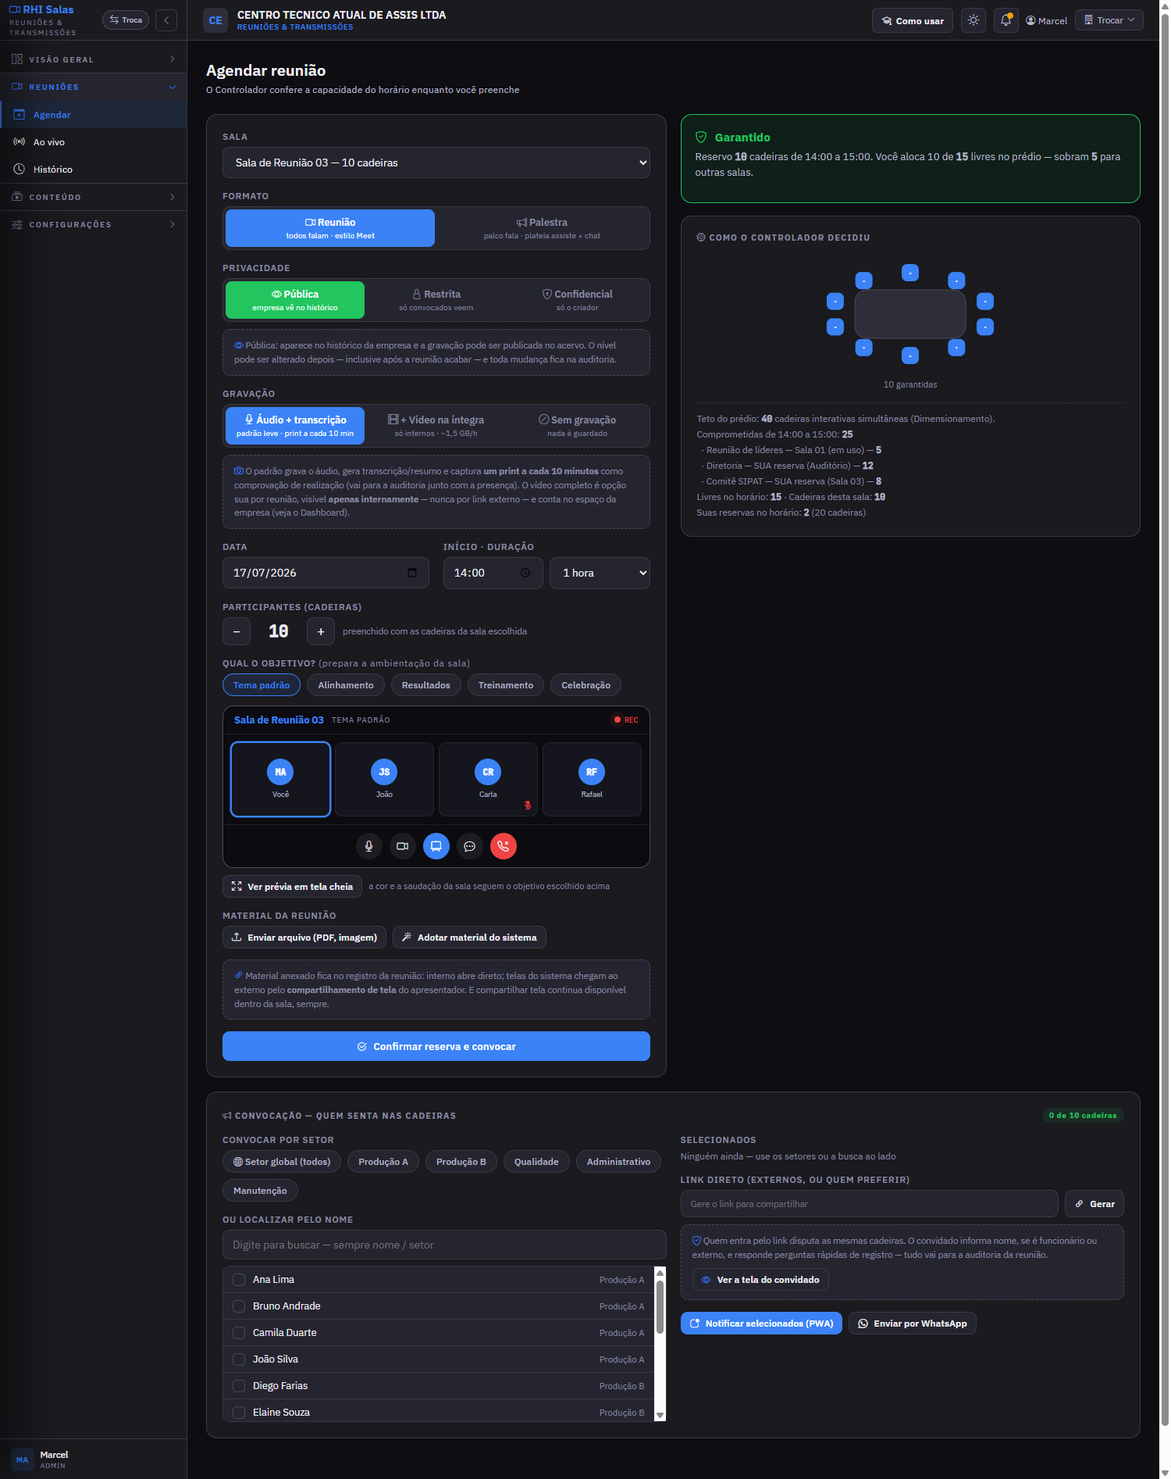Select the Palestra format option

542,228
